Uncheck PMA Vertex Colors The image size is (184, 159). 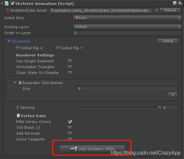[x=70, y=122]
